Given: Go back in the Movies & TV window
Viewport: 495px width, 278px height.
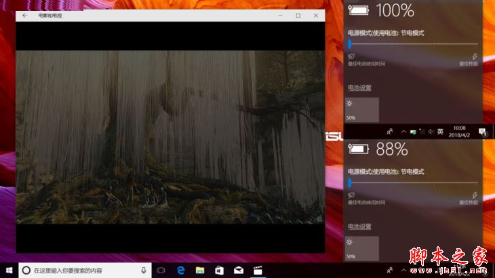Looking at the screenshot, I should [24, 16].
